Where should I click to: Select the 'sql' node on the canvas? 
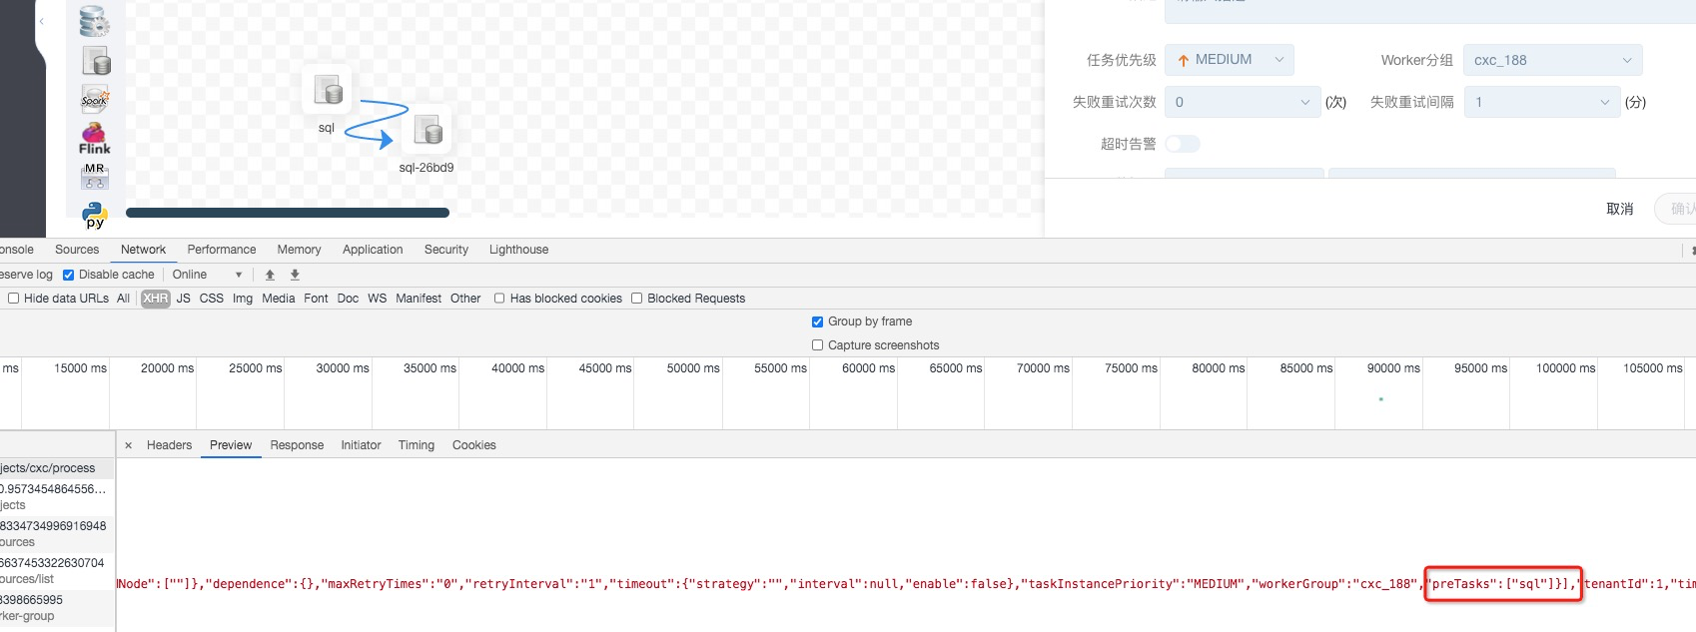327,90
